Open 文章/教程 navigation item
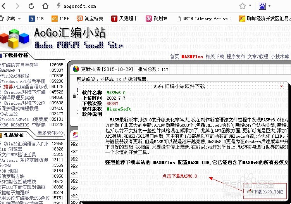Viewport: 291px width, 204px height. [x=258, y=57]
